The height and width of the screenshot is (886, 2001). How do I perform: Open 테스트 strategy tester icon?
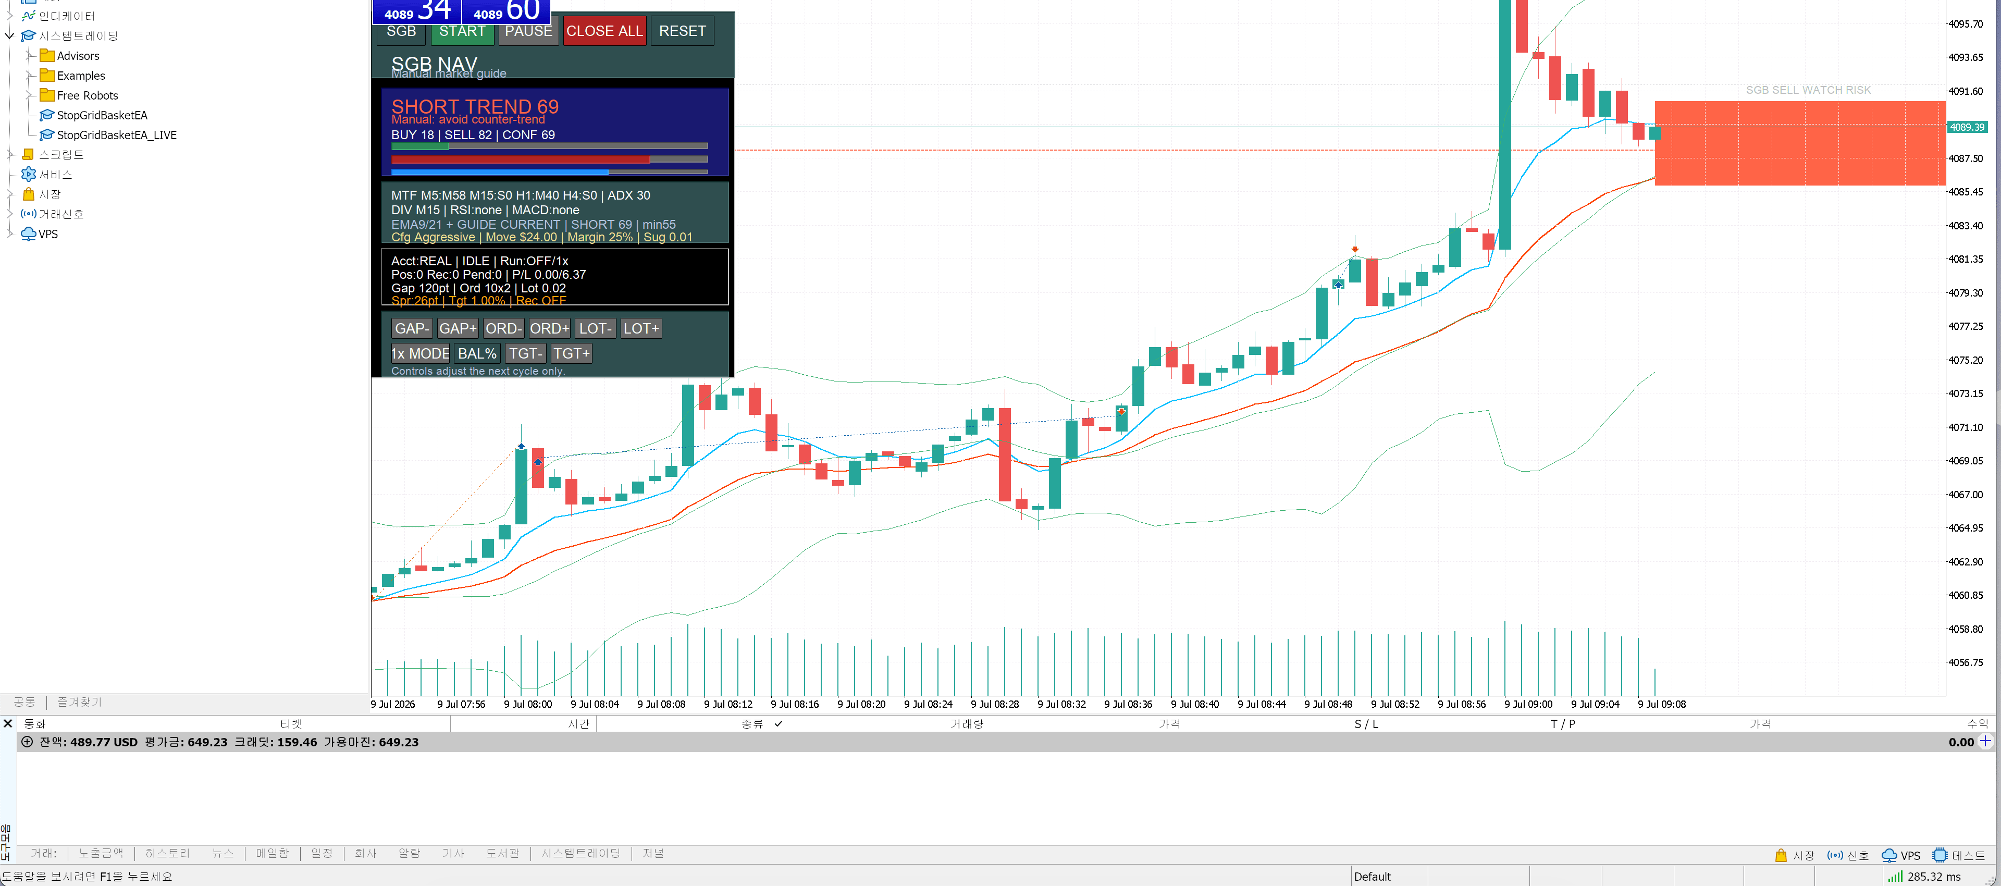pyautogui.click(x=1940, y=855)
